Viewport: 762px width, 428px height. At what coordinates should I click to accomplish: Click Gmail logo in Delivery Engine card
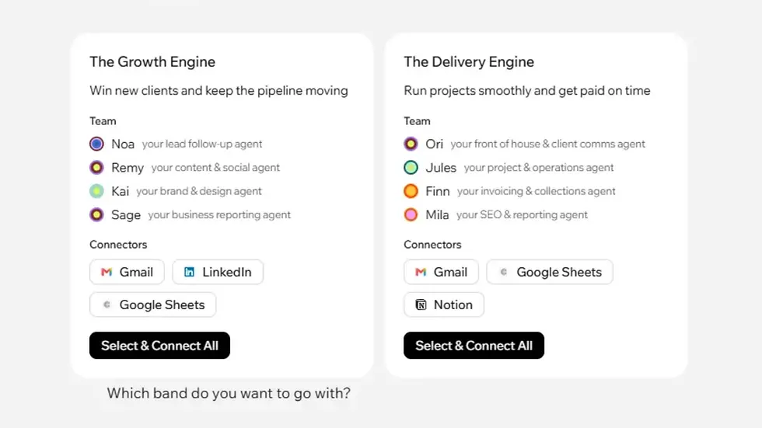click(421, 272)
